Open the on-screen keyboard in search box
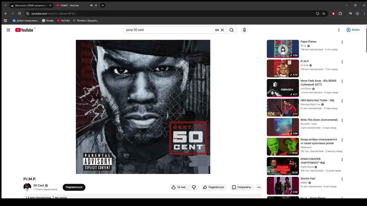This screenshot has width=367, height=206. tap(217, 30)
